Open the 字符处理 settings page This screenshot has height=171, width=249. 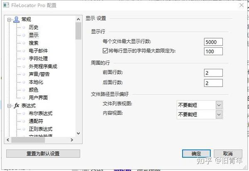click(38, 59)
